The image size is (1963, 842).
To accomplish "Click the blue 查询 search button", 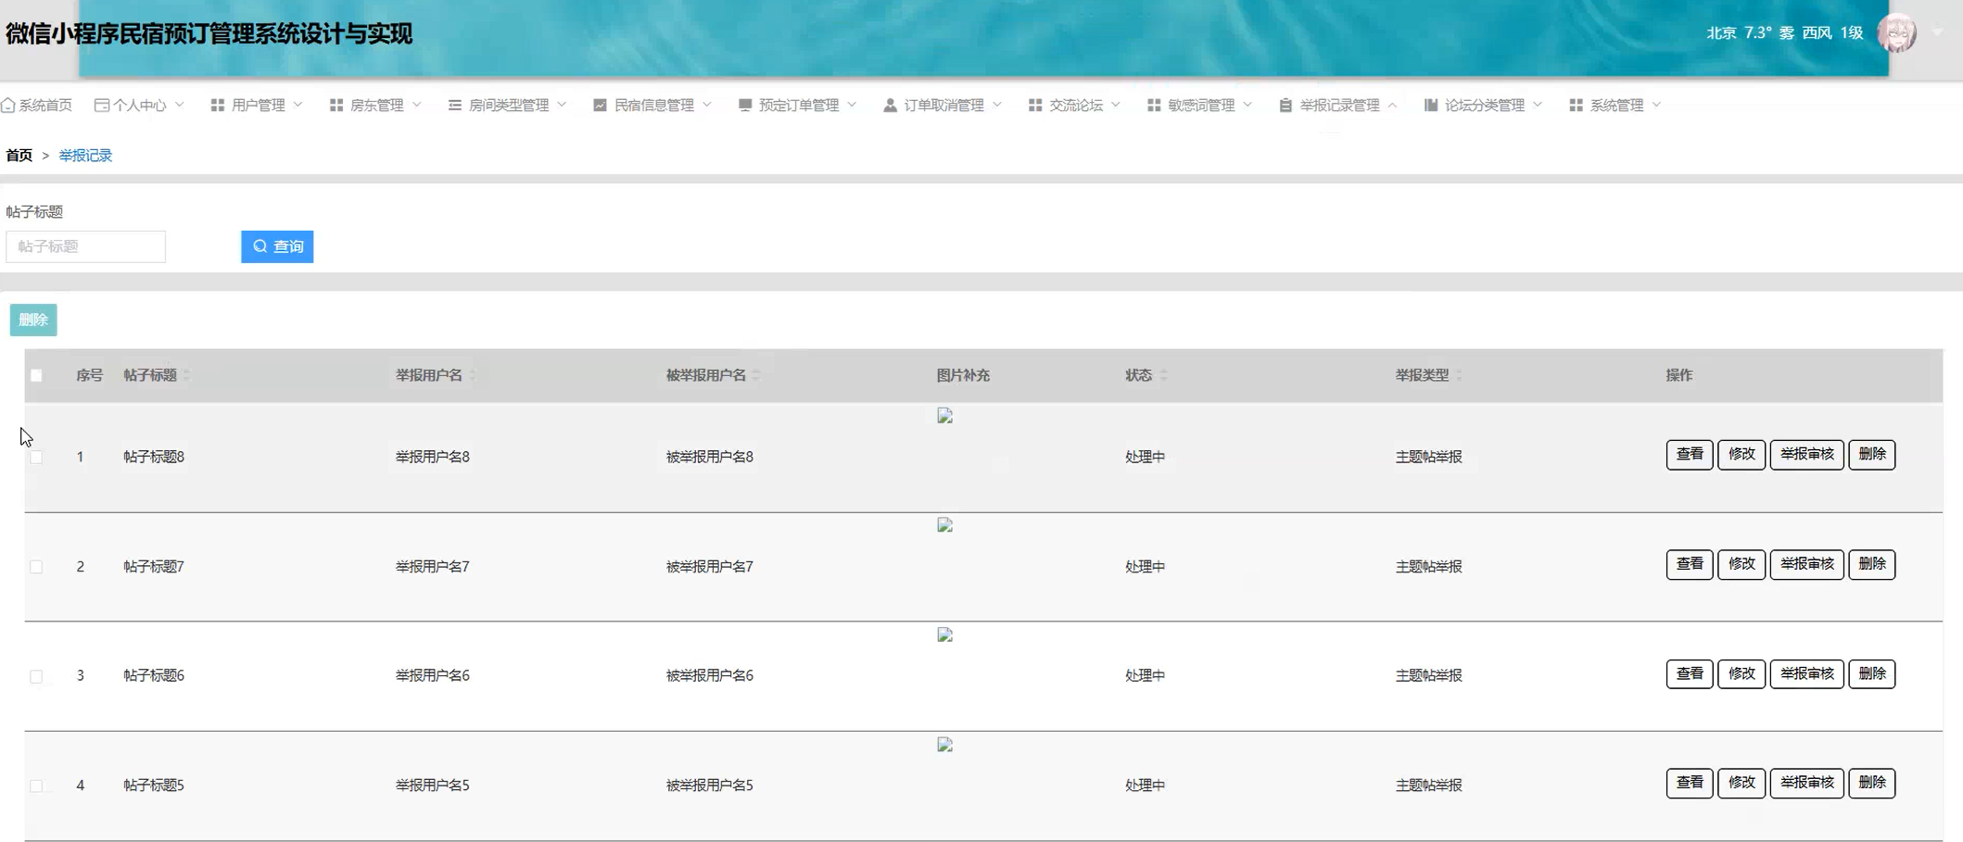I will [277, 246].
